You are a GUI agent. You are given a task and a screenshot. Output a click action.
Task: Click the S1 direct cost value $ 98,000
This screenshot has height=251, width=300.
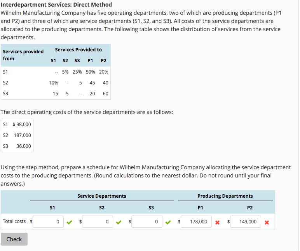pos(22,125)
